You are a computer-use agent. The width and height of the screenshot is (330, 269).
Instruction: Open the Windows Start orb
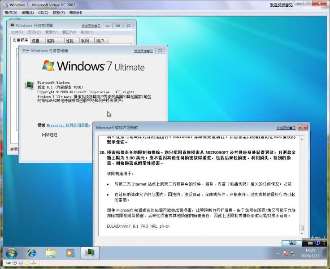(x=11, y=253)
